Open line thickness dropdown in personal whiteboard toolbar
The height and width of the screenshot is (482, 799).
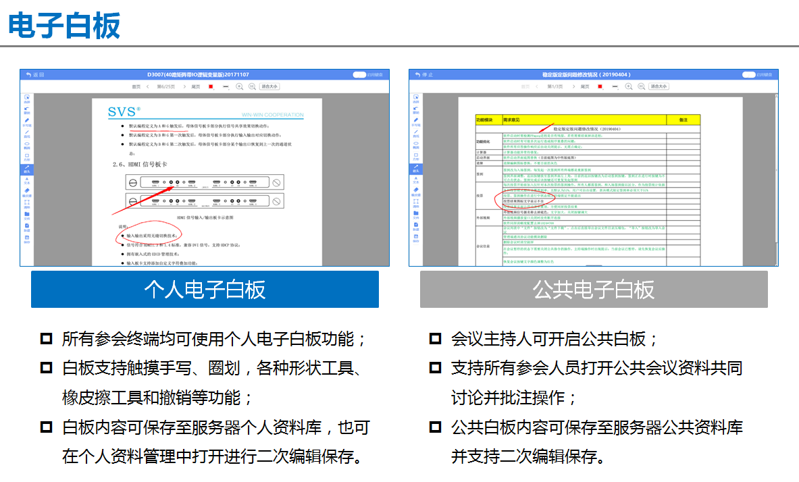pos(226,87)
